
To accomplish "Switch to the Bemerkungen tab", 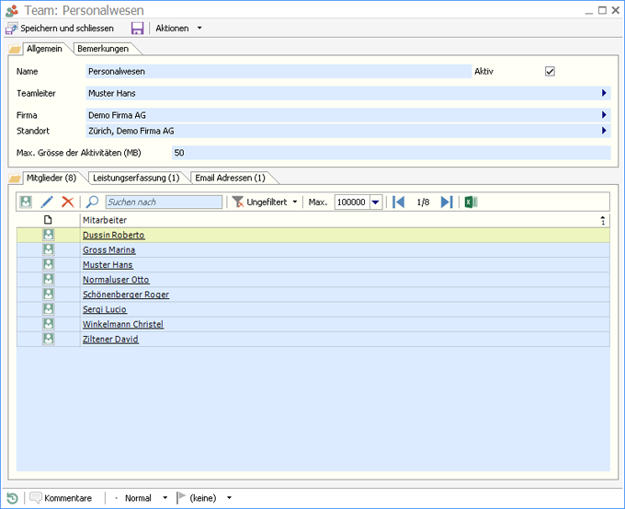I will pos(103,48).
